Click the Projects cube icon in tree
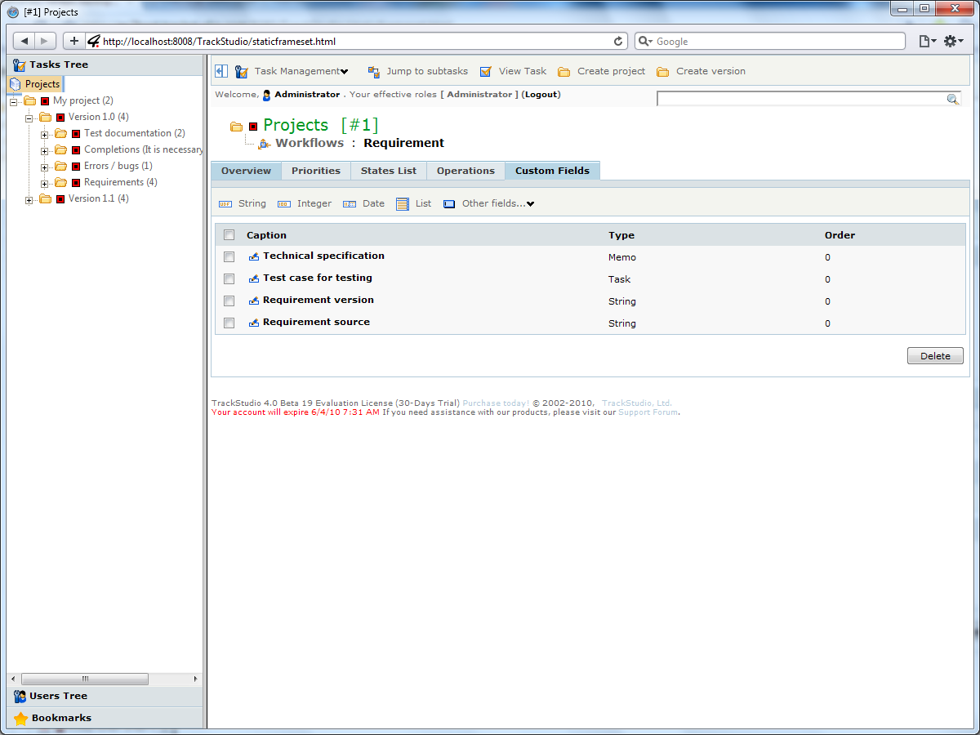The height and width of the screenshot is (735, 980). tap(16, 84)
